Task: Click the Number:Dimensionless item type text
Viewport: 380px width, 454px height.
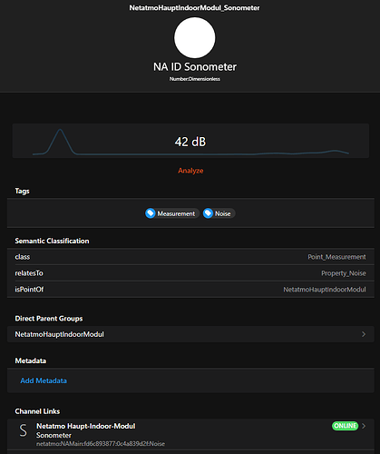Action: [195, 79]
